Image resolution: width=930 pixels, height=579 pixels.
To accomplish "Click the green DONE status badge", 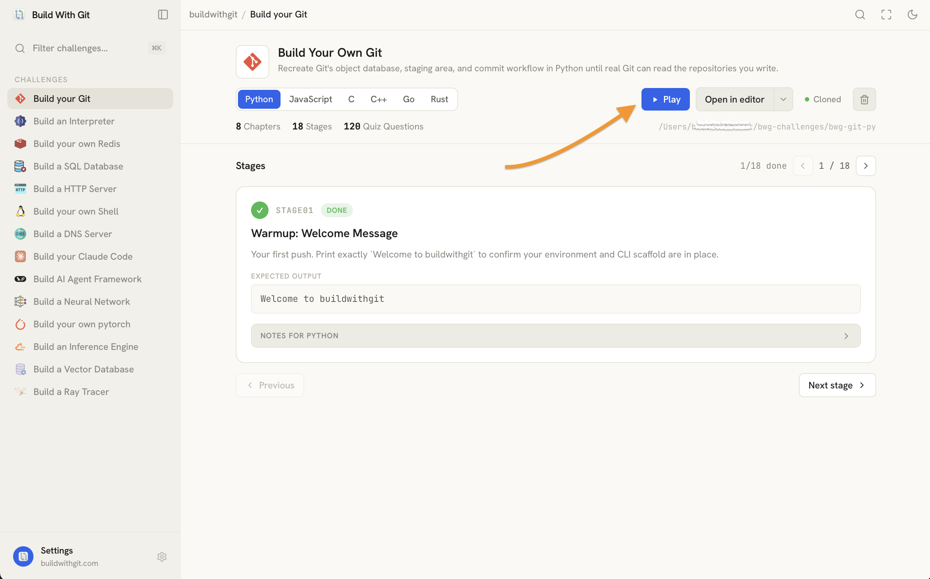I will (x=337, y=210).
